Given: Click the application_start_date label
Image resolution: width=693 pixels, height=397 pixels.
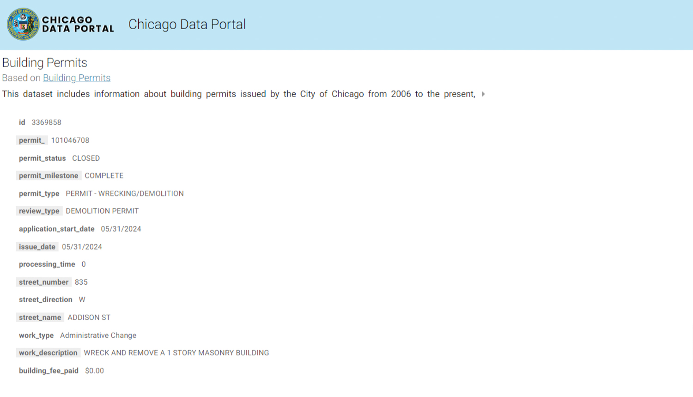Looking at the screenshot, I should [x=57, y=229].
